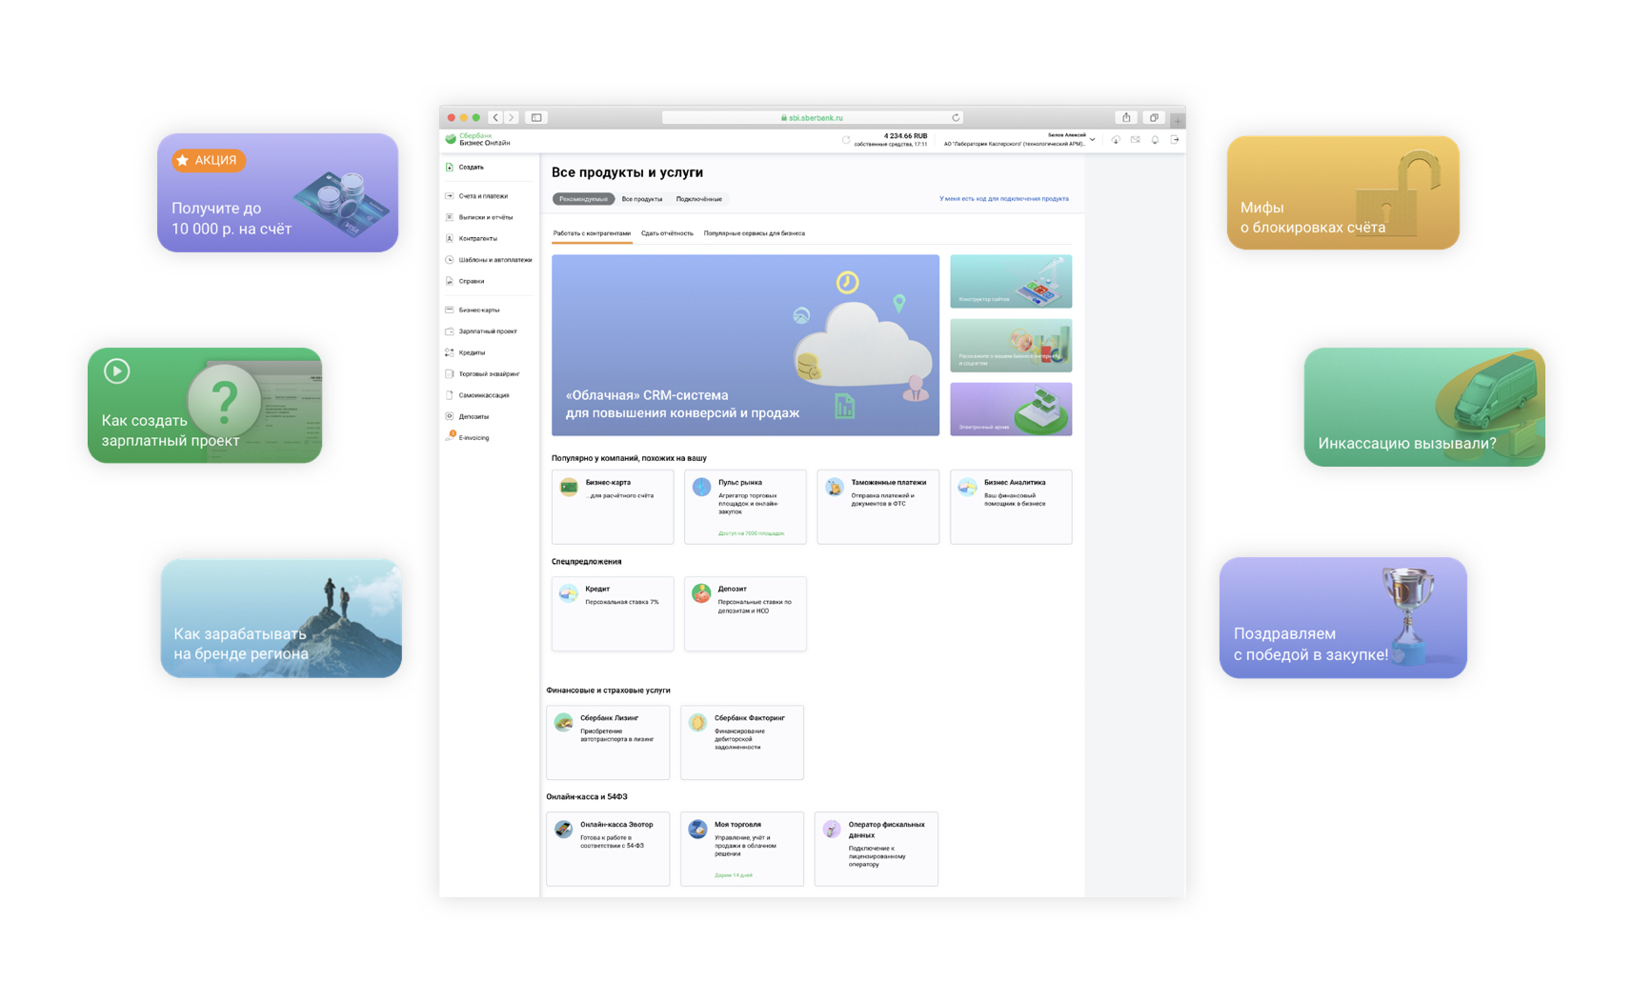
Task: Open Справки in sidebar
Action: pyautogui.click(x=465, y=281)
